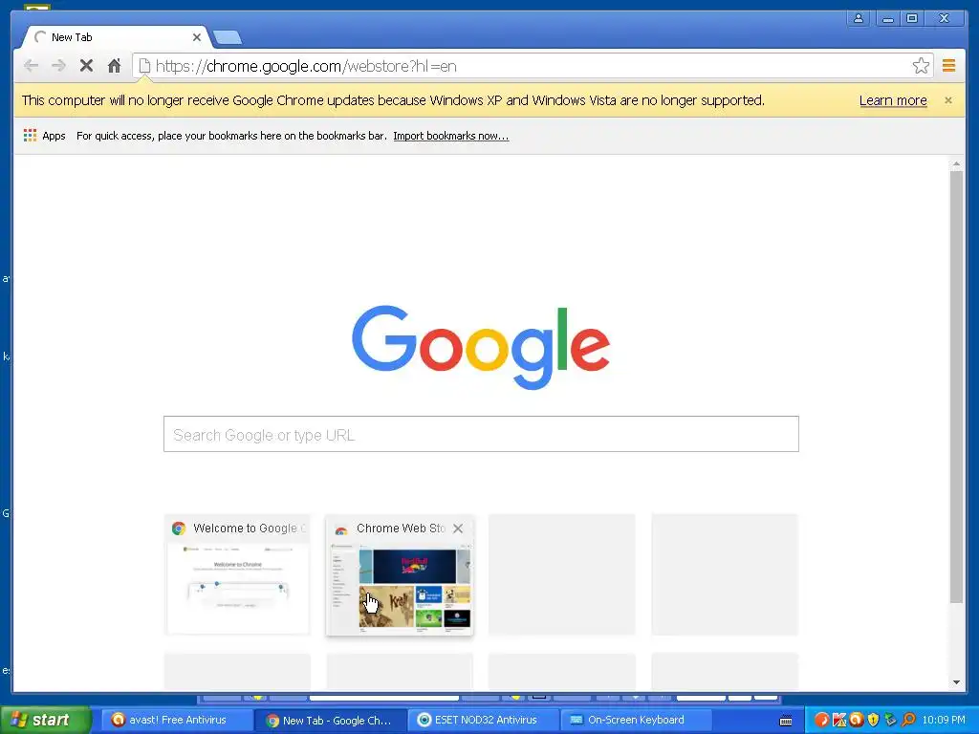
Task: Open the avast orange tray icon
Action: [x=856, y=720]
